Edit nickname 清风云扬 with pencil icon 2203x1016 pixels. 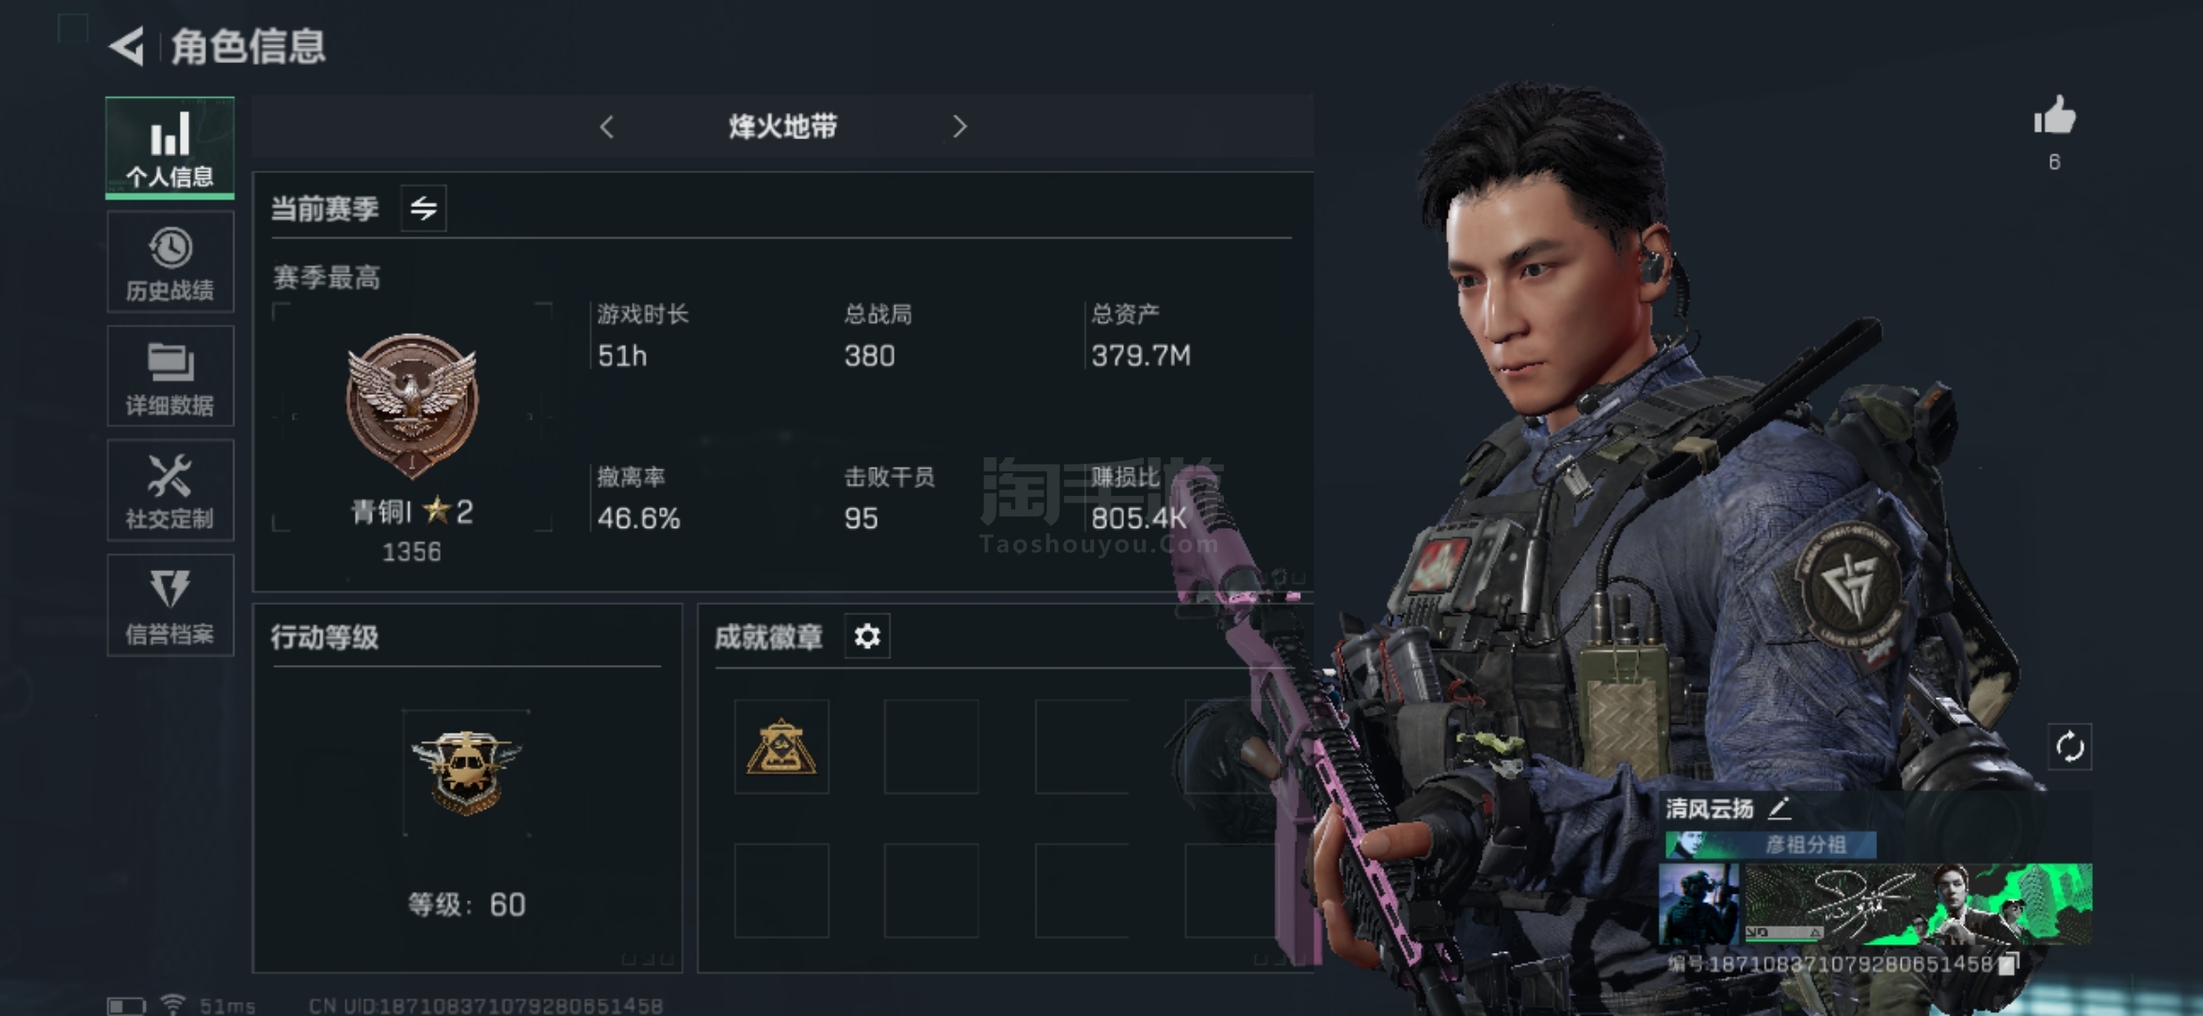click(x=1779, y=808)
